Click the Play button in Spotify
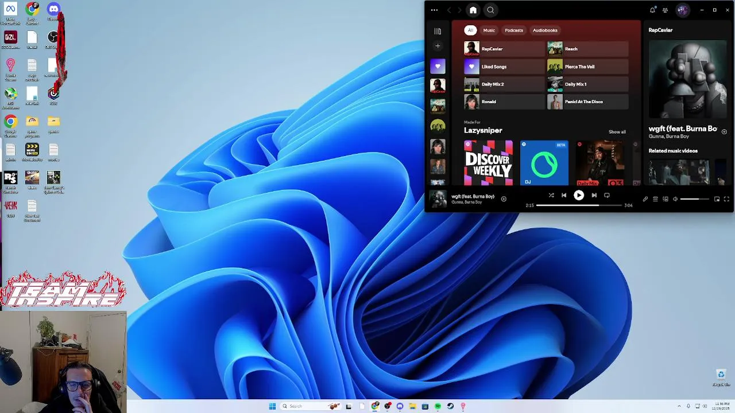This screenshot has width=735, height=413. pos(579,195)
